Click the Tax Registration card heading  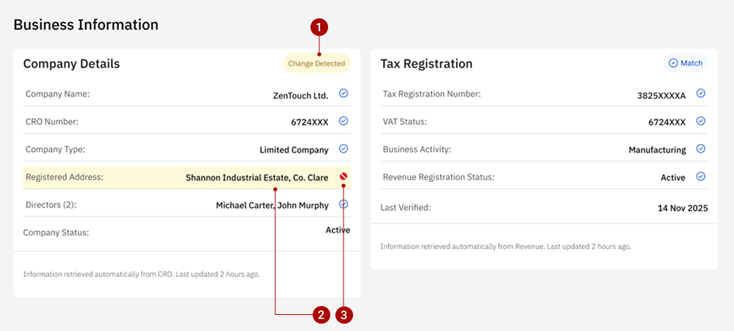pos(426,64)
